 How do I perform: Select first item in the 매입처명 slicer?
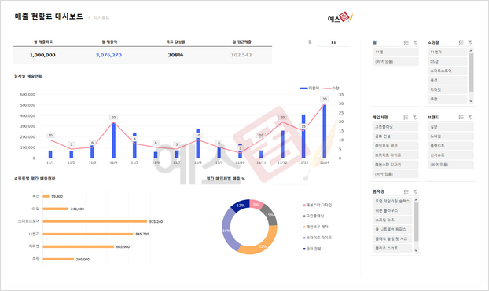coord(395,127)
